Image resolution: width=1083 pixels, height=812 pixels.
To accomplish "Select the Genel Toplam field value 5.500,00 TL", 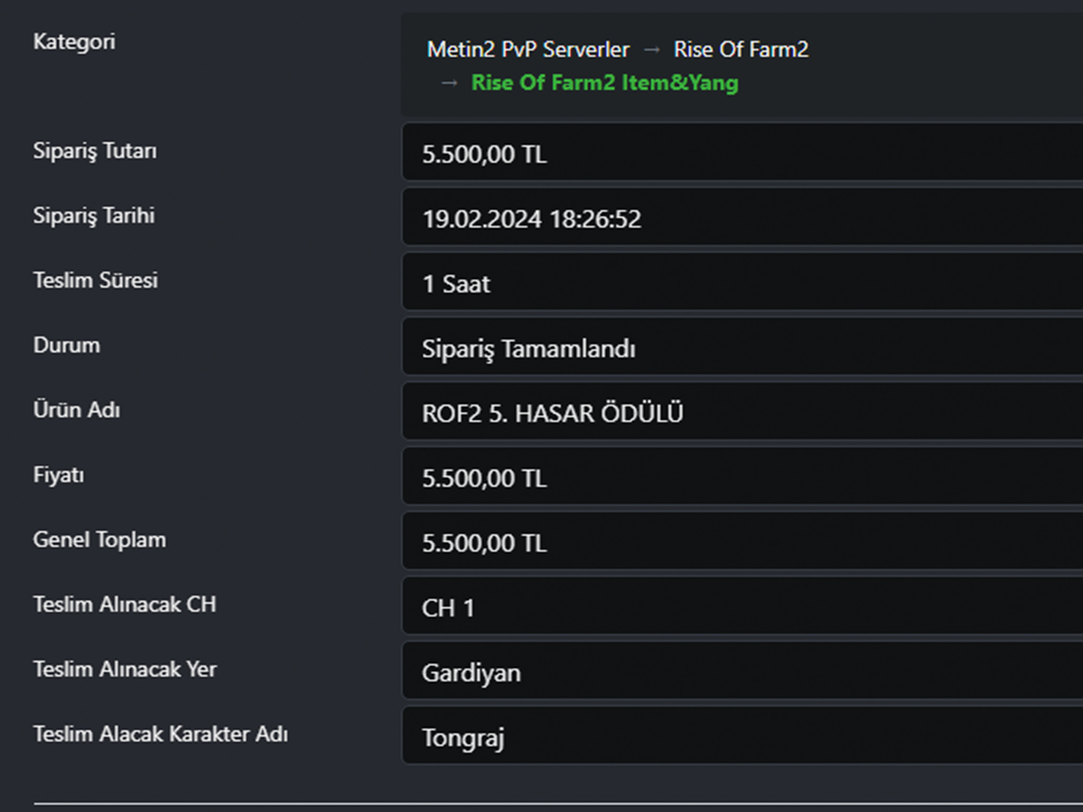I will 742,541.
